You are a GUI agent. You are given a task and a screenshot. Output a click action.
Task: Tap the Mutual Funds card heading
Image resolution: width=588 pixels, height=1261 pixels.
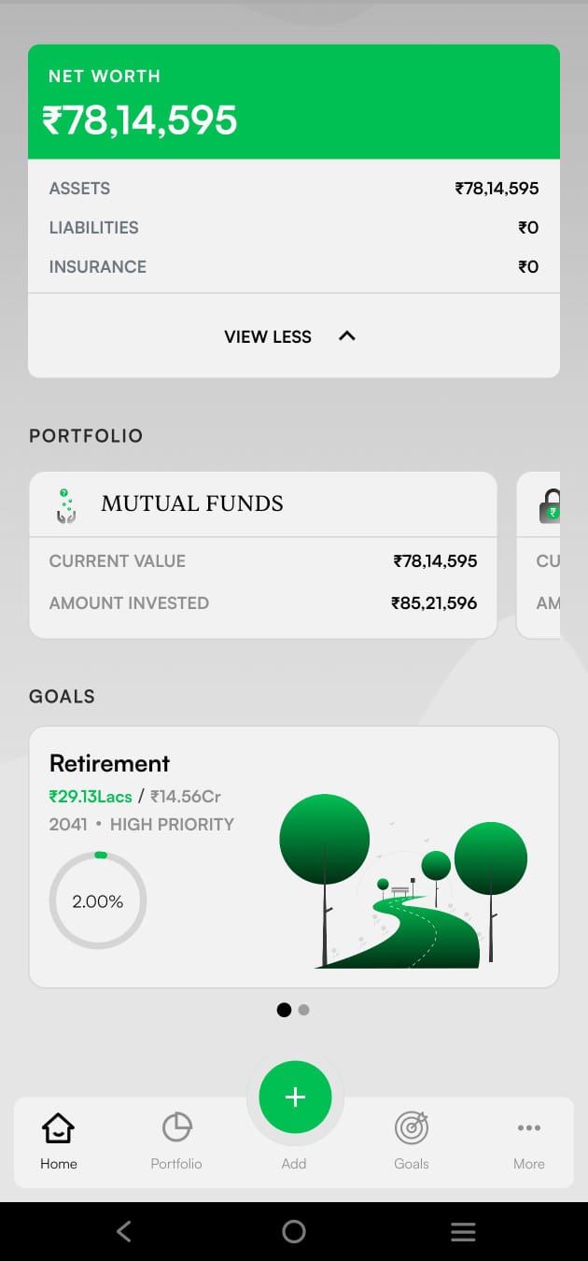click(192, 503)
